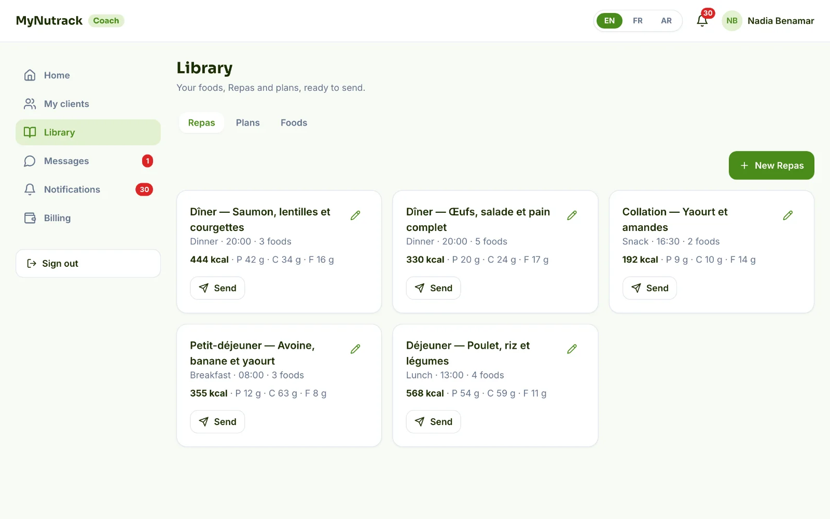Click the plus icon in New Repas

point(744,166)
